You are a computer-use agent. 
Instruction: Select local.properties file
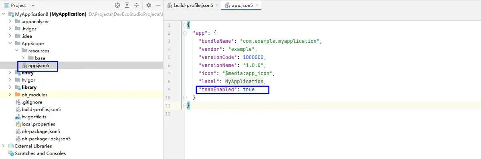point(38,124)
